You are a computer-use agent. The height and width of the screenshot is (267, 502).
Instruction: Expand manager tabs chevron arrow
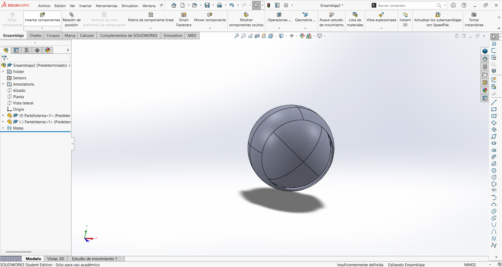pos(68,50)
